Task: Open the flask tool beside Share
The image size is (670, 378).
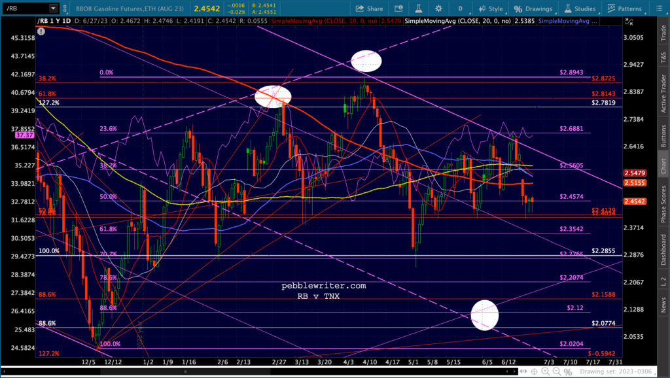Action: coord(419,9)
